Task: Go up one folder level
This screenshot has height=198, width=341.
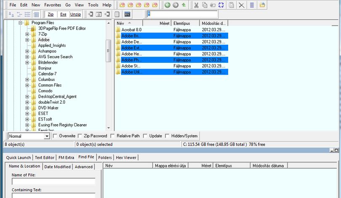Action: tap(184, 5)
